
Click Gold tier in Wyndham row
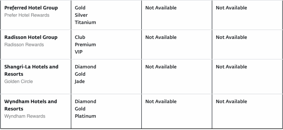point(80,109)
